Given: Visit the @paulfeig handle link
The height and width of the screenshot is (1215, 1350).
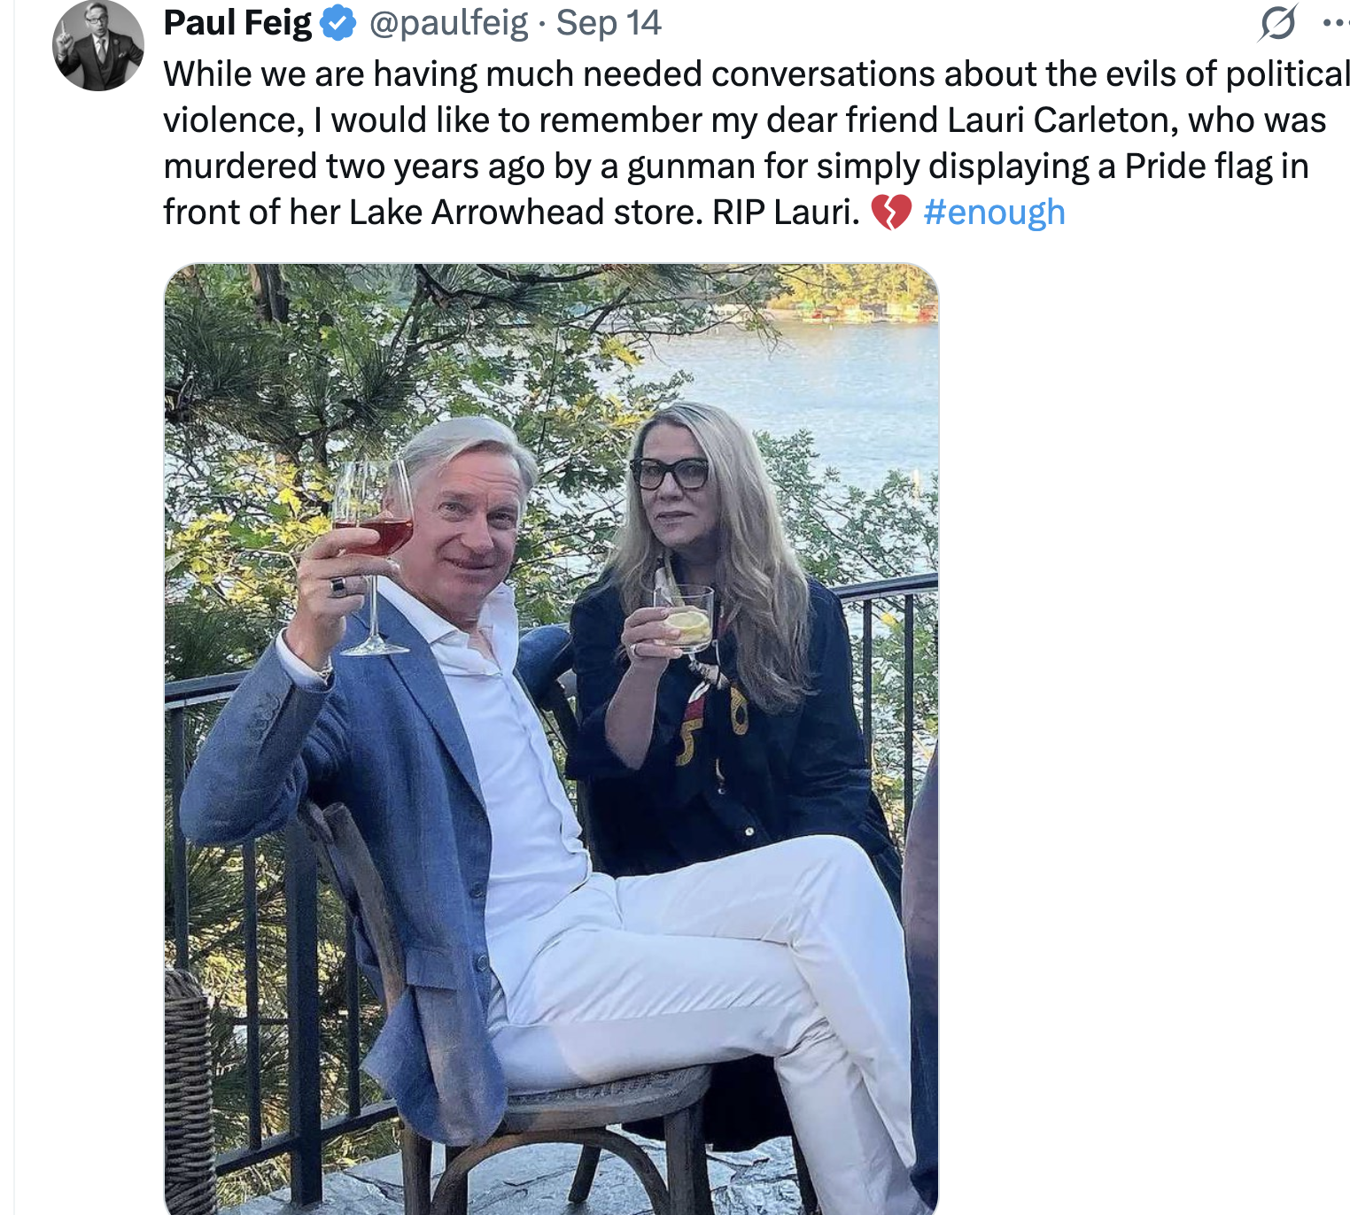Looking at the screenshot, I should (448, 24).
